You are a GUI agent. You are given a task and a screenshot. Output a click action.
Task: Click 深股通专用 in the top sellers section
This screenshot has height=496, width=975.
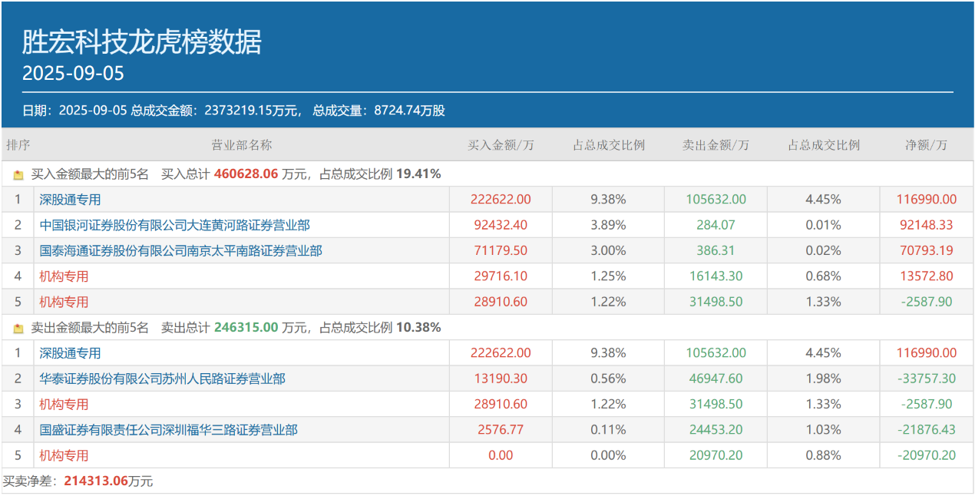(71, 353)
